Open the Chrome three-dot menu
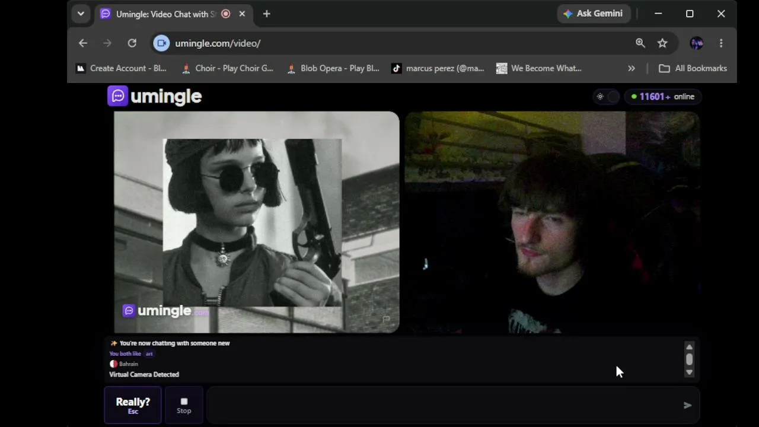Screen dimensions: 759x427 (721, 43)
